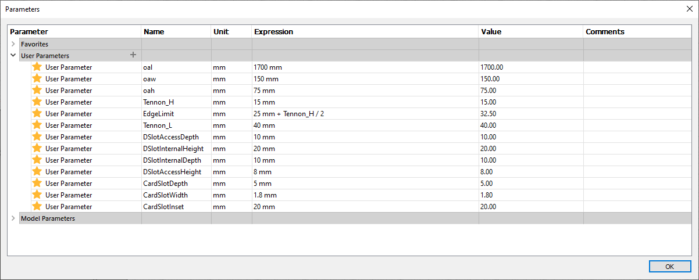Viewport: 699px width, 280px height.
Task: Click the star icon beside CardSlotInset
Action: [x=37, y=206]
